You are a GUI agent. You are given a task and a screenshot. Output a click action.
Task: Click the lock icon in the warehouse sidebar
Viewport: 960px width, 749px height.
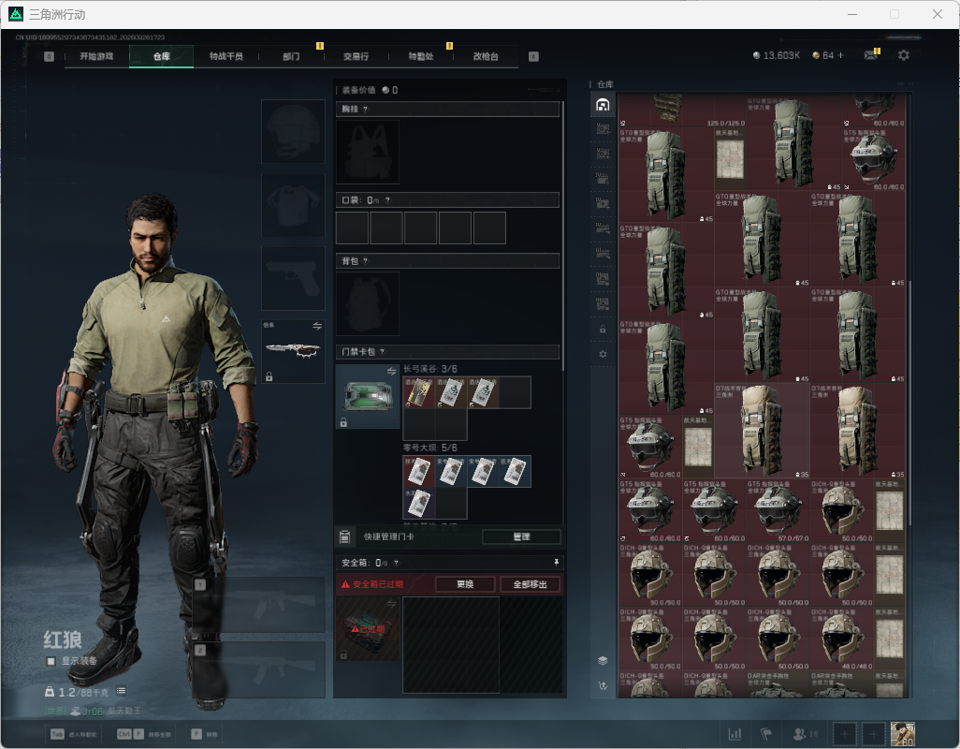603,329
